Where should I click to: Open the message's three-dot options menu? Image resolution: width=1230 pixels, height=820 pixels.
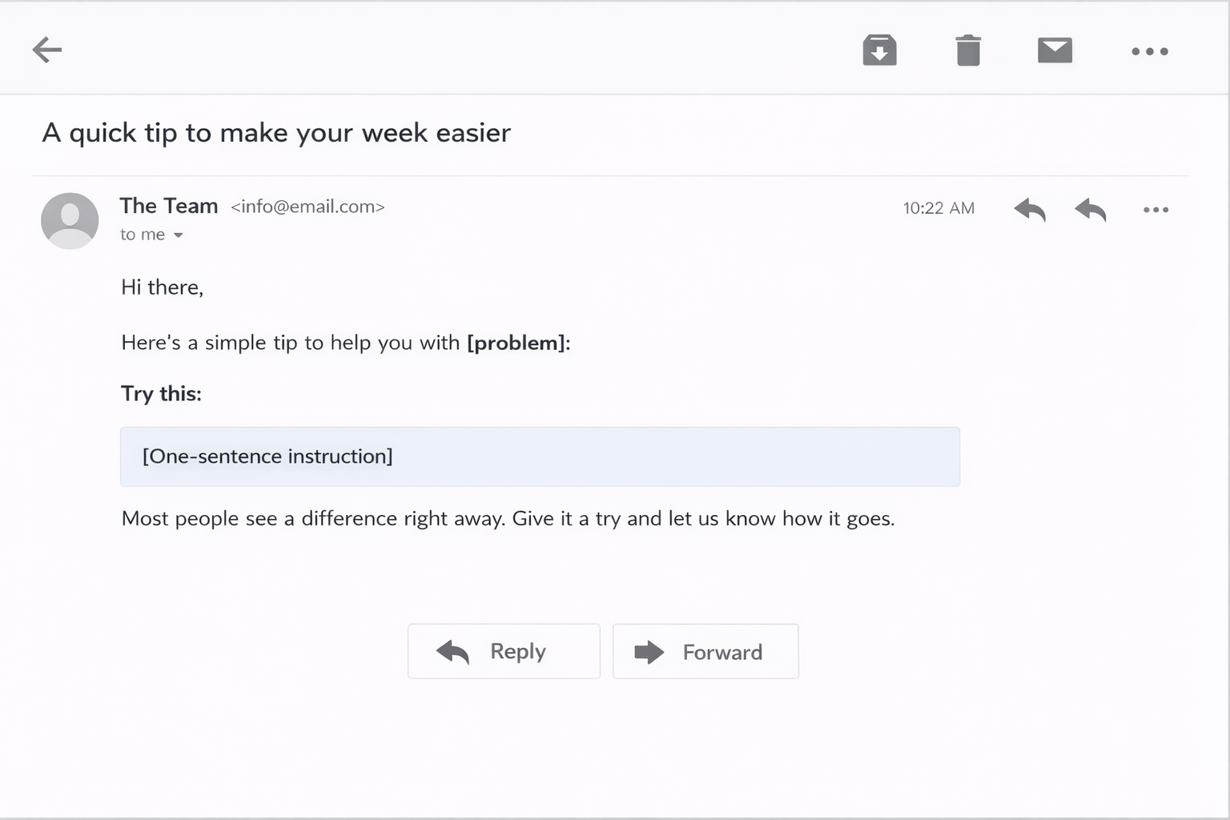1156,210
